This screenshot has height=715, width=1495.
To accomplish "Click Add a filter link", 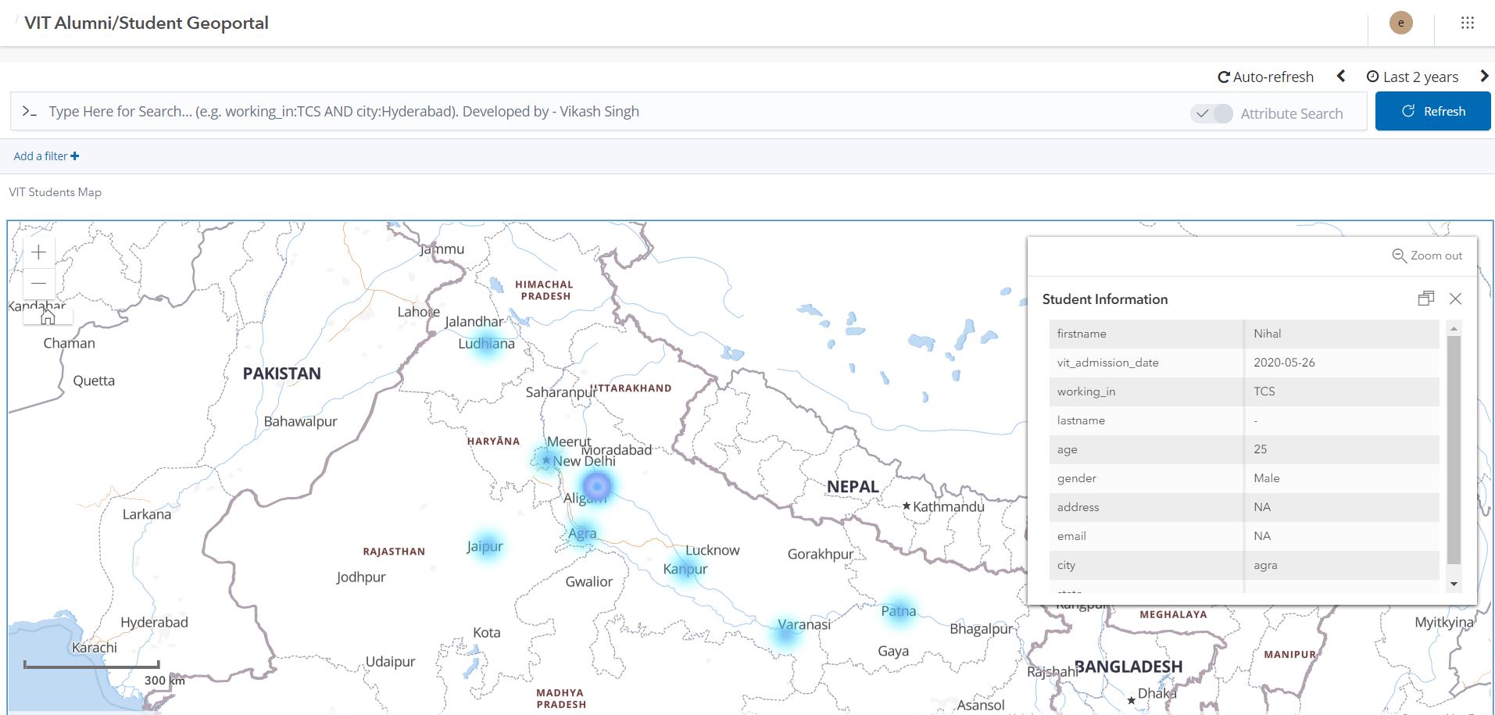I will [45, 156].
